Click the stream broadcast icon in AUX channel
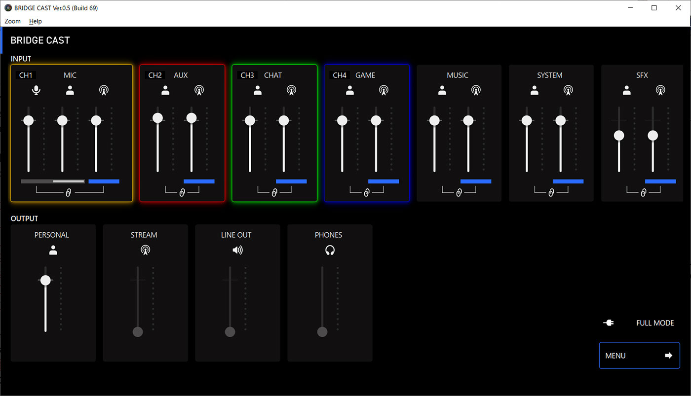The image size is (691, 396). pyautogui.click(x=199, y=90)
